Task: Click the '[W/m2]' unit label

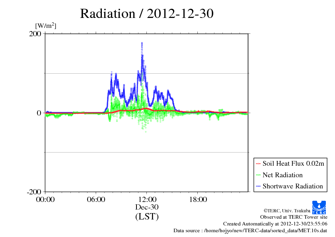Action: (46, 26)
